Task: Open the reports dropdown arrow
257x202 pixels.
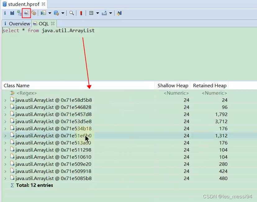Action: point(50,13)
